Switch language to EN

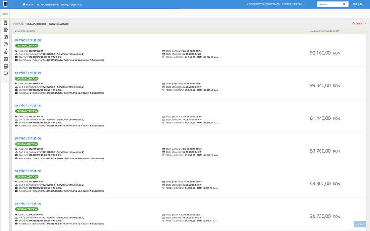point(362,4)
